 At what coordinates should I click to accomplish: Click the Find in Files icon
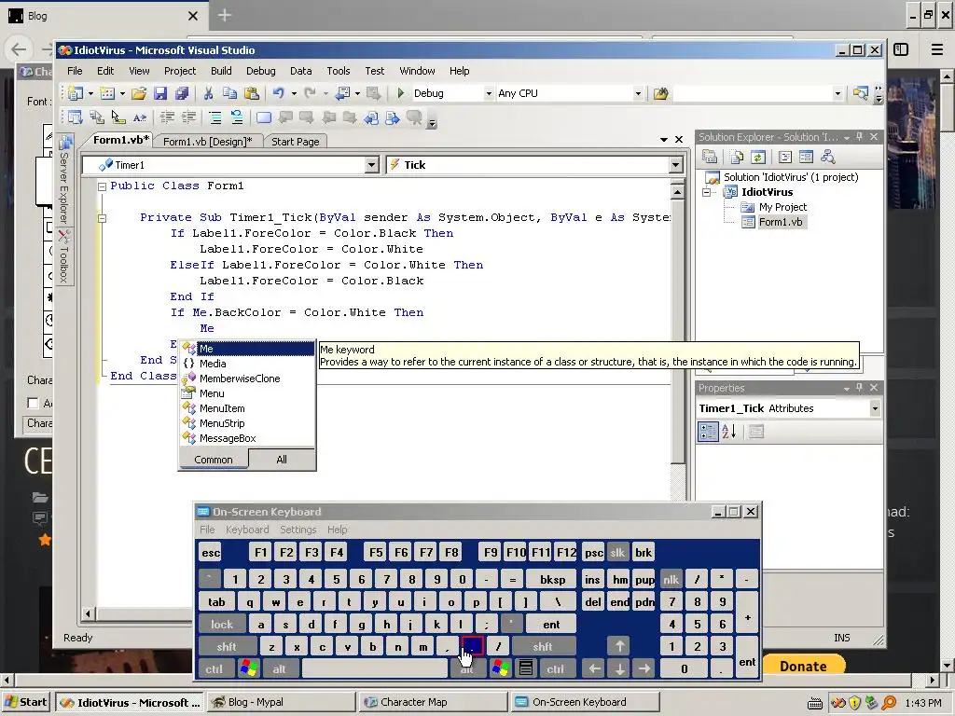click(661, 93)
